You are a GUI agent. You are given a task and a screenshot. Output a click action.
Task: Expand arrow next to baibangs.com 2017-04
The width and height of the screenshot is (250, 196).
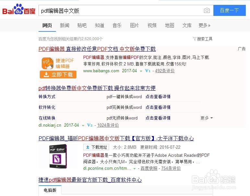pos(141,71)
